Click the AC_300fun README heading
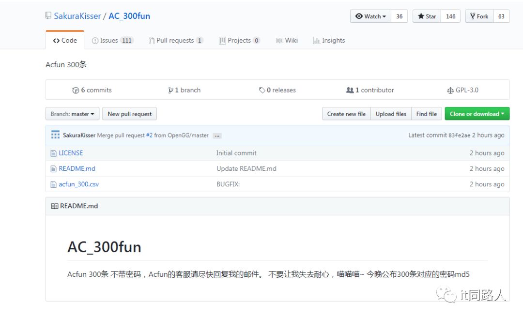Image resolution: width=523 pixels, height=318 pixels. coord(104,247)
